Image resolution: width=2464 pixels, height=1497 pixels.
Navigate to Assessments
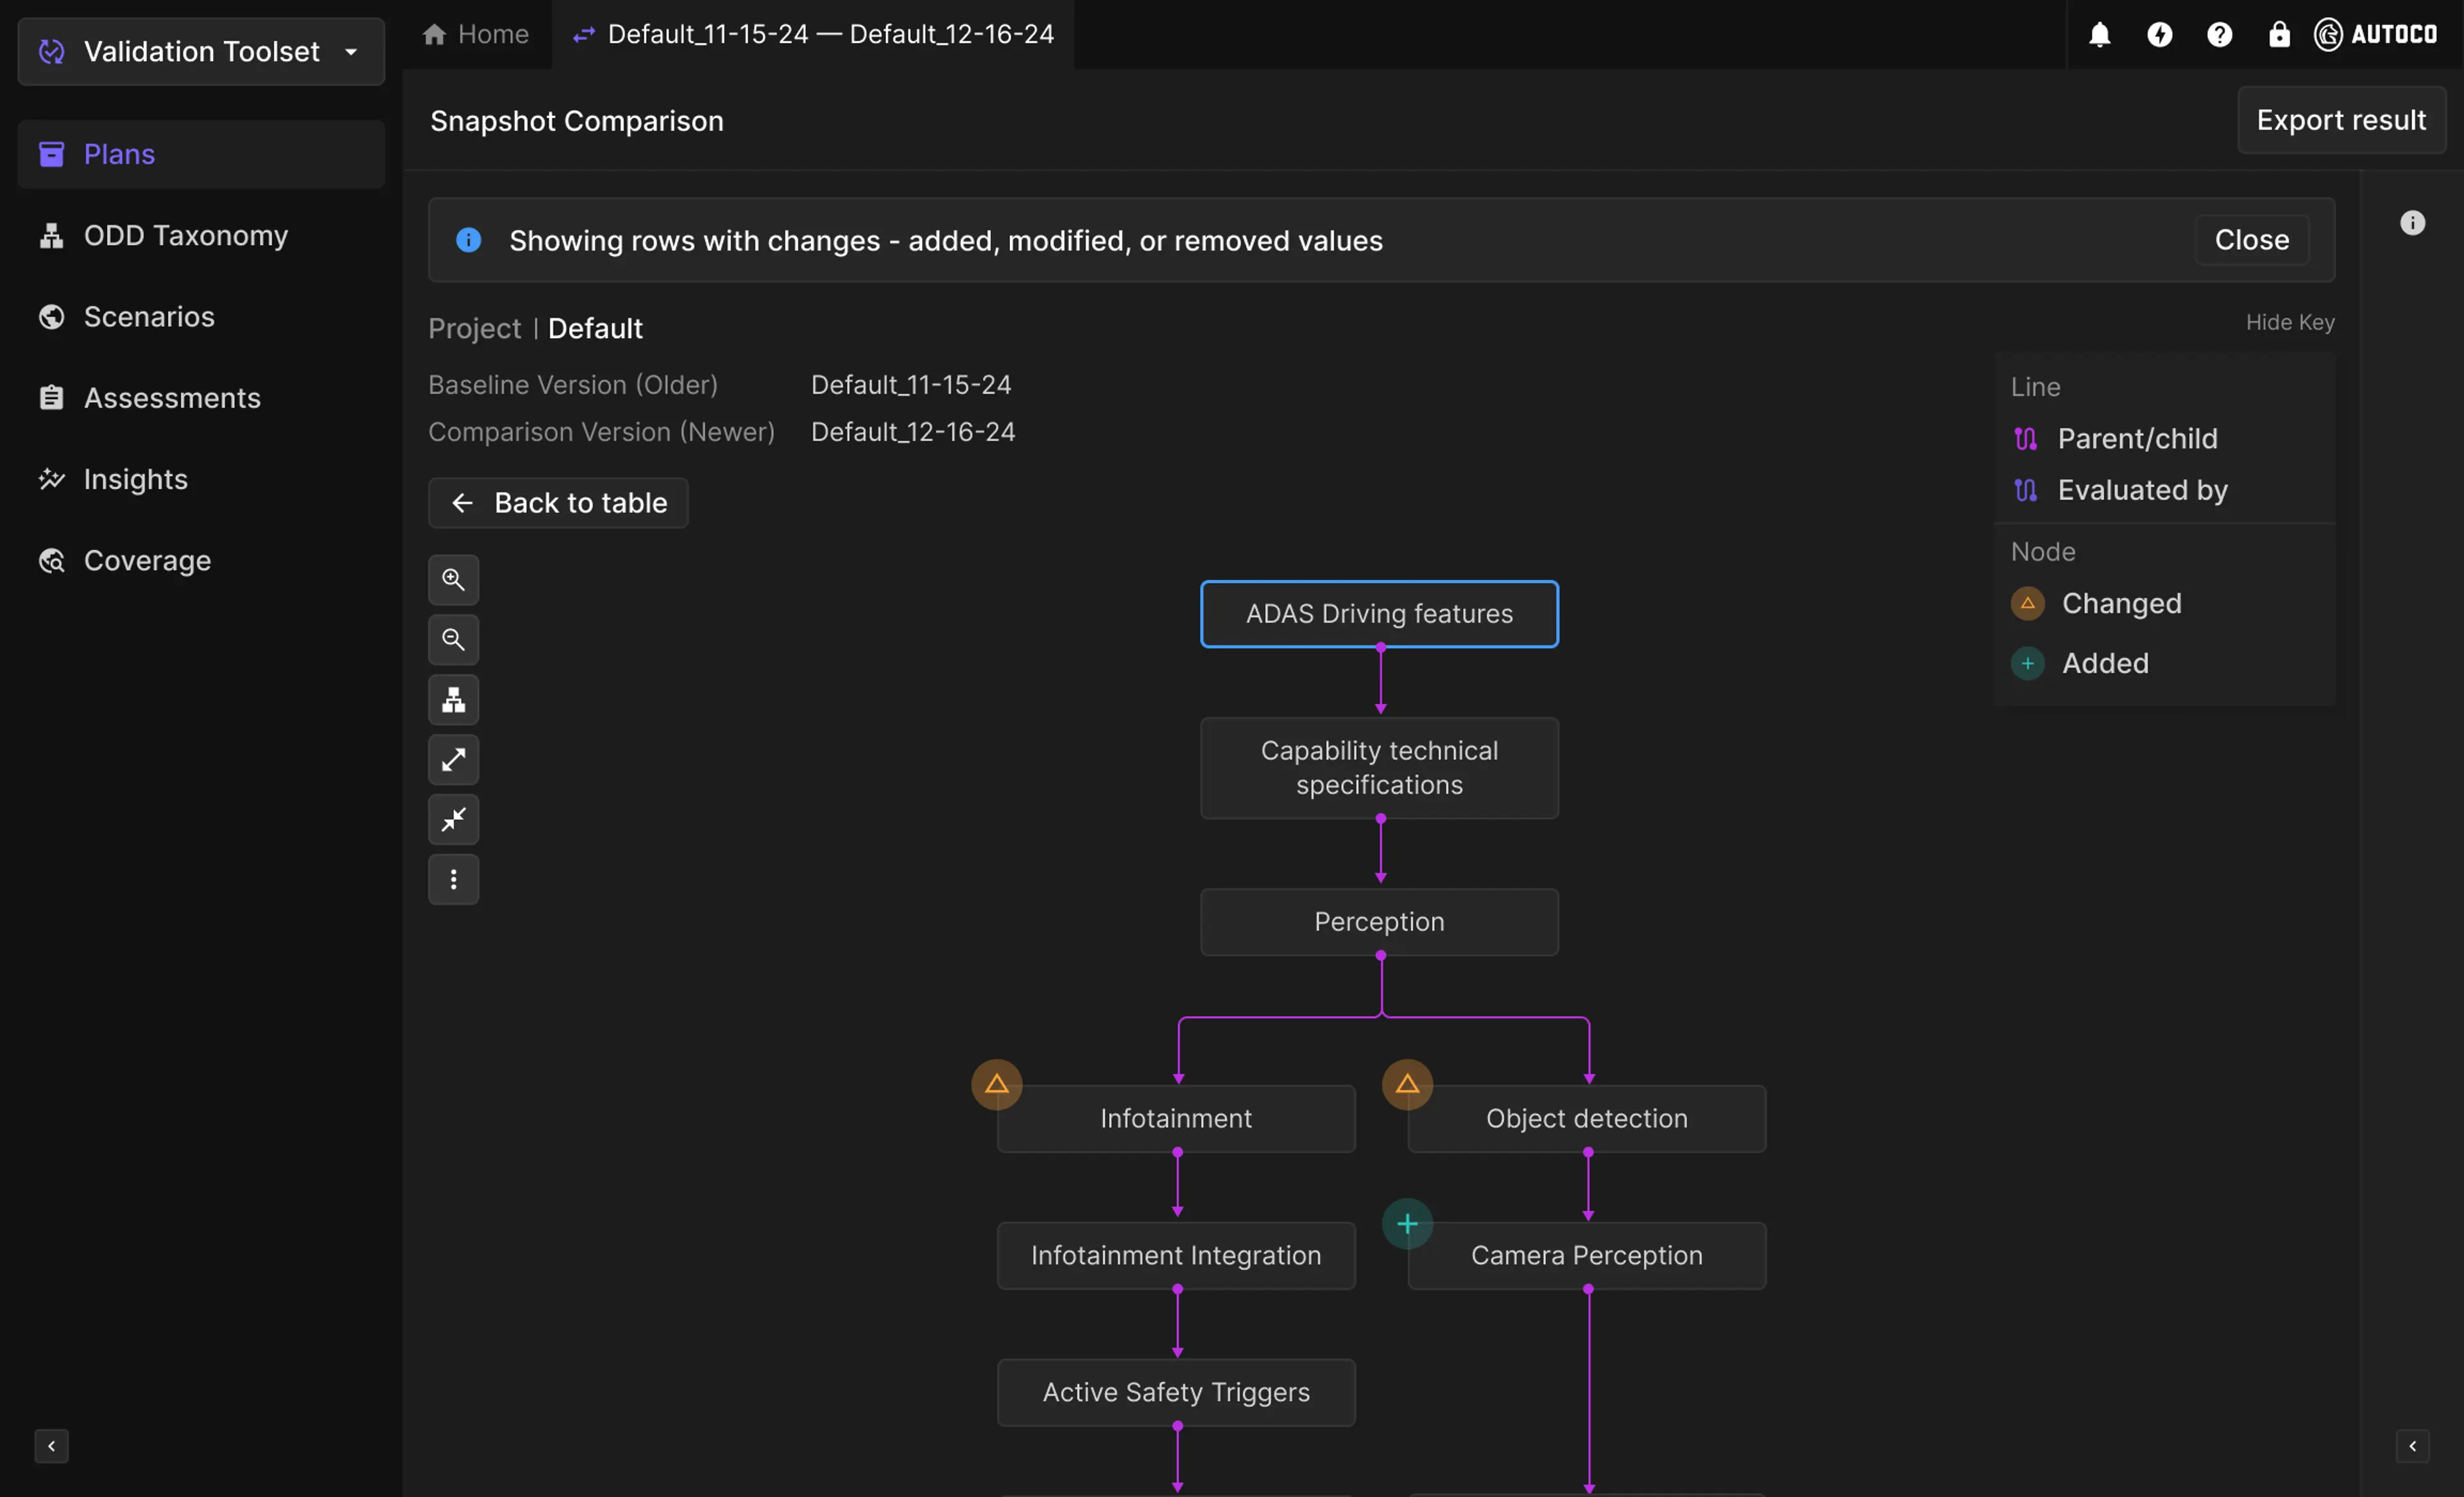point(201,398)
